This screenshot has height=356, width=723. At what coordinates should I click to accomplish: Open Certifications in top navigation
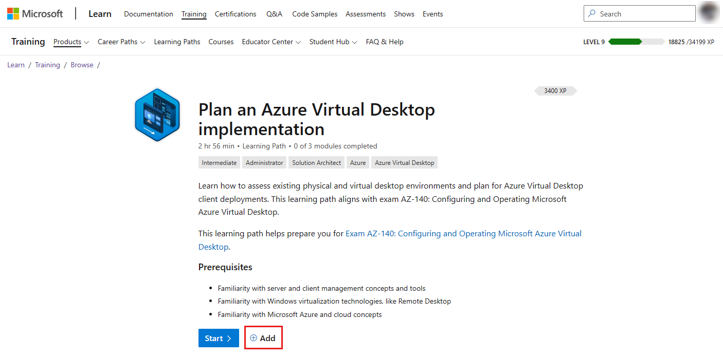pos(236,14)
